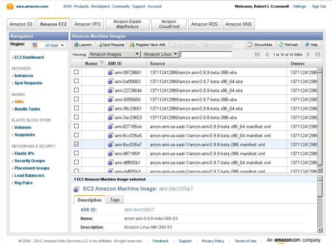
Task: Click the AMI icon for ami-987185f1
Action: pyautogui.click(x=111, y=154)
